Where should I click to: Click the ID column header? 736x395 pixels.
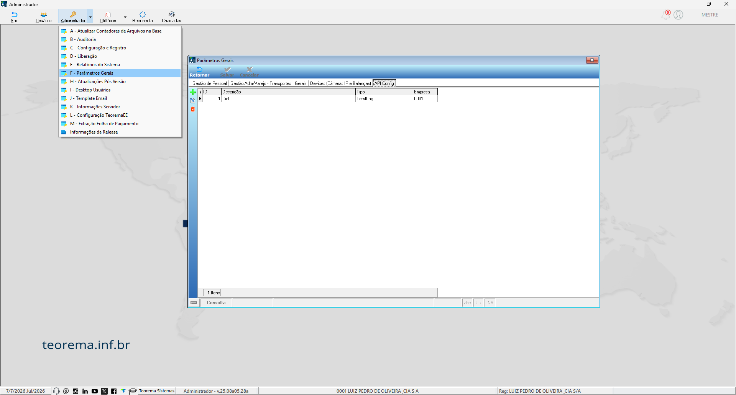click(x=212, y=92)
